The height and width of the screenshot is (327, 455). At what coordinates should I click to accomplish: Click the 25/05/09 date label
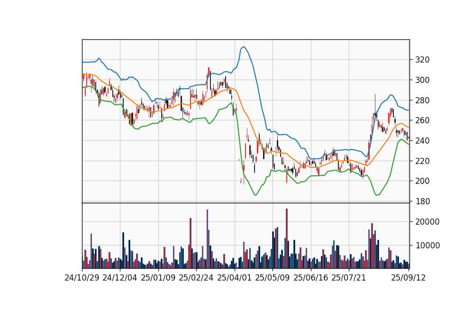pos(273,278)
